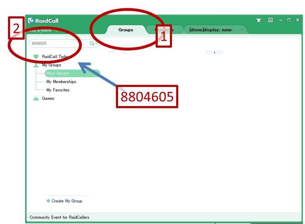Click the username status label
The height and width of the screenshot is (224, 305).
40,30
